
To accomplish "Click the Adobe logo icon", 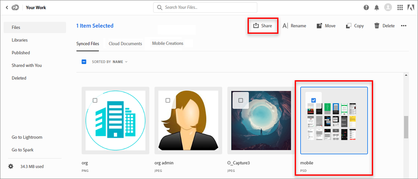I will 410,7.
